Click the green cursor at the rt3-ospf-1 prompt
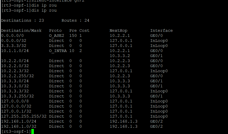Screen dimensions: 228x134 tap(33, 131)
